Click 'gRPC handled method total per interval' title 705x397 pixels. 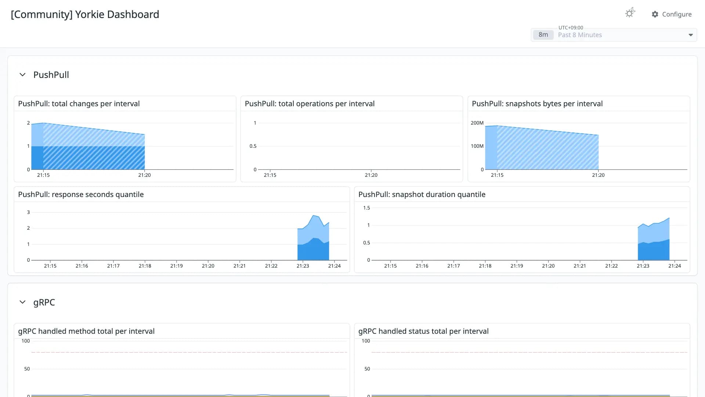(x=86, y=331)
